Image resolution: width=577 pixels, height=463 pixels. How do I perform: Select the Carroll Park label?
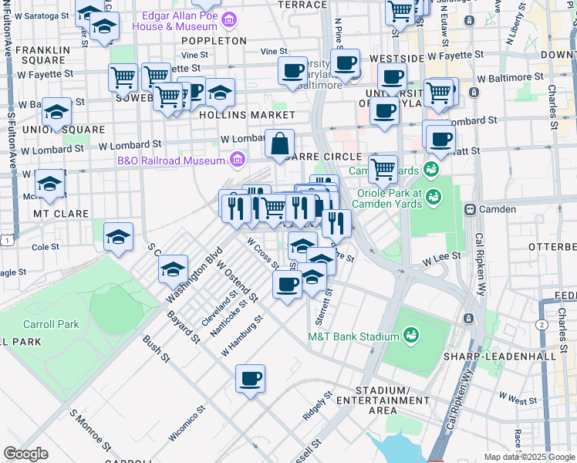[51, 324]
